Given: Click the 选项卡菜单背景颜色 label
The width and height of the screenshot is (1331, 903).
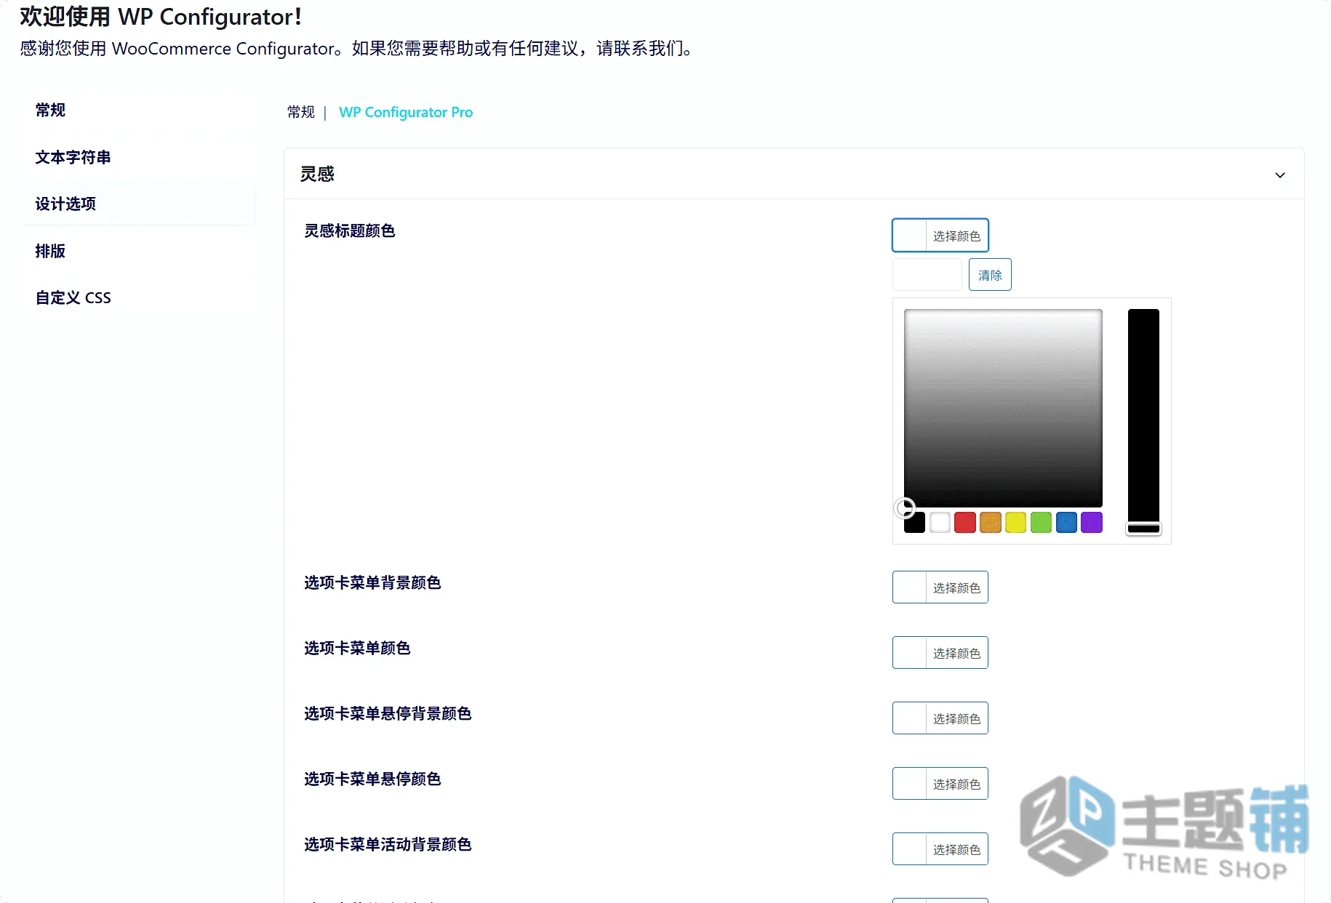Looking at the screenshot, I should [x=372, y=583].
